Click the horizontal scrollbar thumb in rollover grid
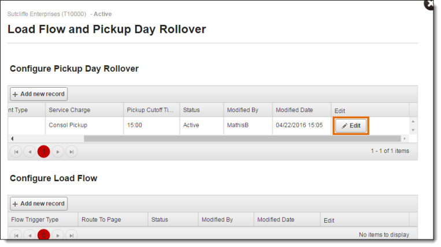 pyautogui.click(x=242, y=139)
